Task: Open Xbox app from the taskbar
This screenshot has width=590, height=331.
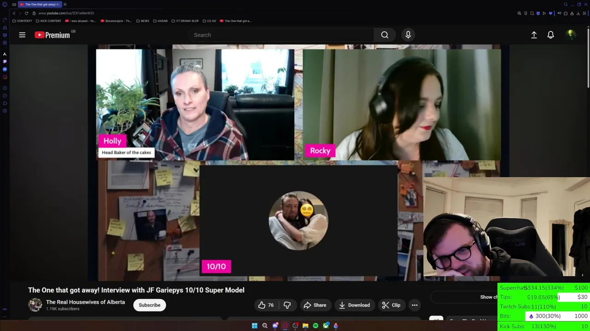Action: (x=326, y=325)
